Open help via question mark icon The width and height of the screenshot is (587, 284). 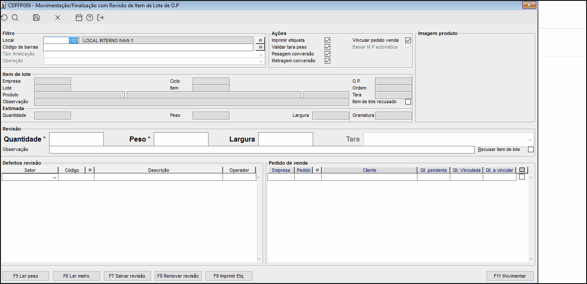[x=89, y=17]
